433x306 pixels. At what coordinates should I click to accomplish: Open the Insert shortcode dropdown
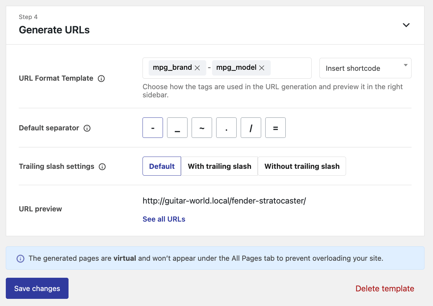pyautogui.click(x=365, y=68)
